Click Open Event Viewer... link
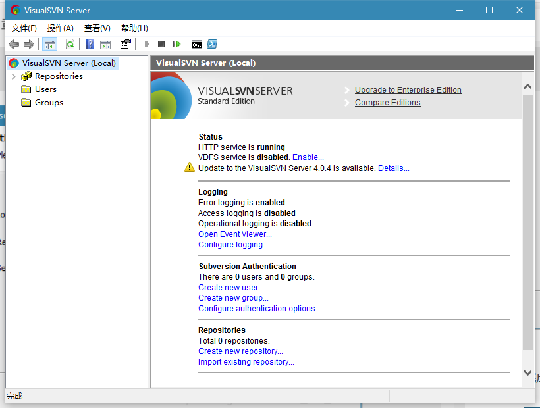Image resolution: width=540 pixels, height=408 pixels. click(235, 234)
